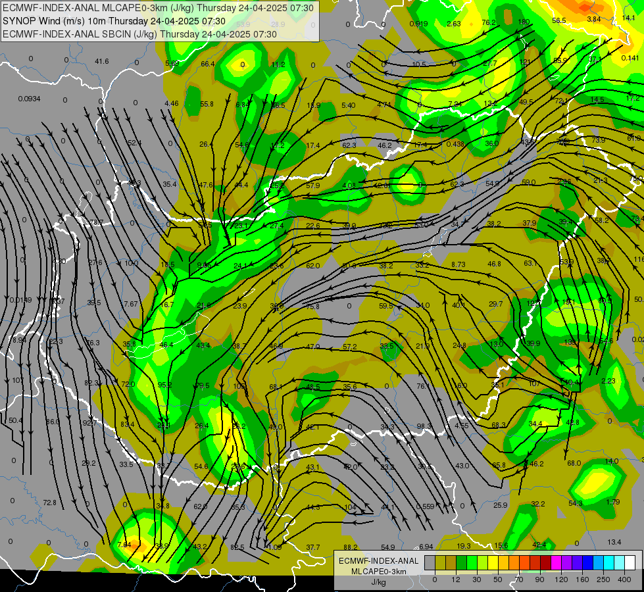The height and width of the screenshot is (592, 644).
Task: Click the map value 1.09
Action: pos(275,548)
